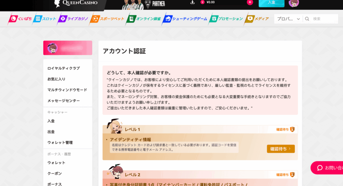
Task: Click the blue shooting game fish icon
Action: pos(167,19)
